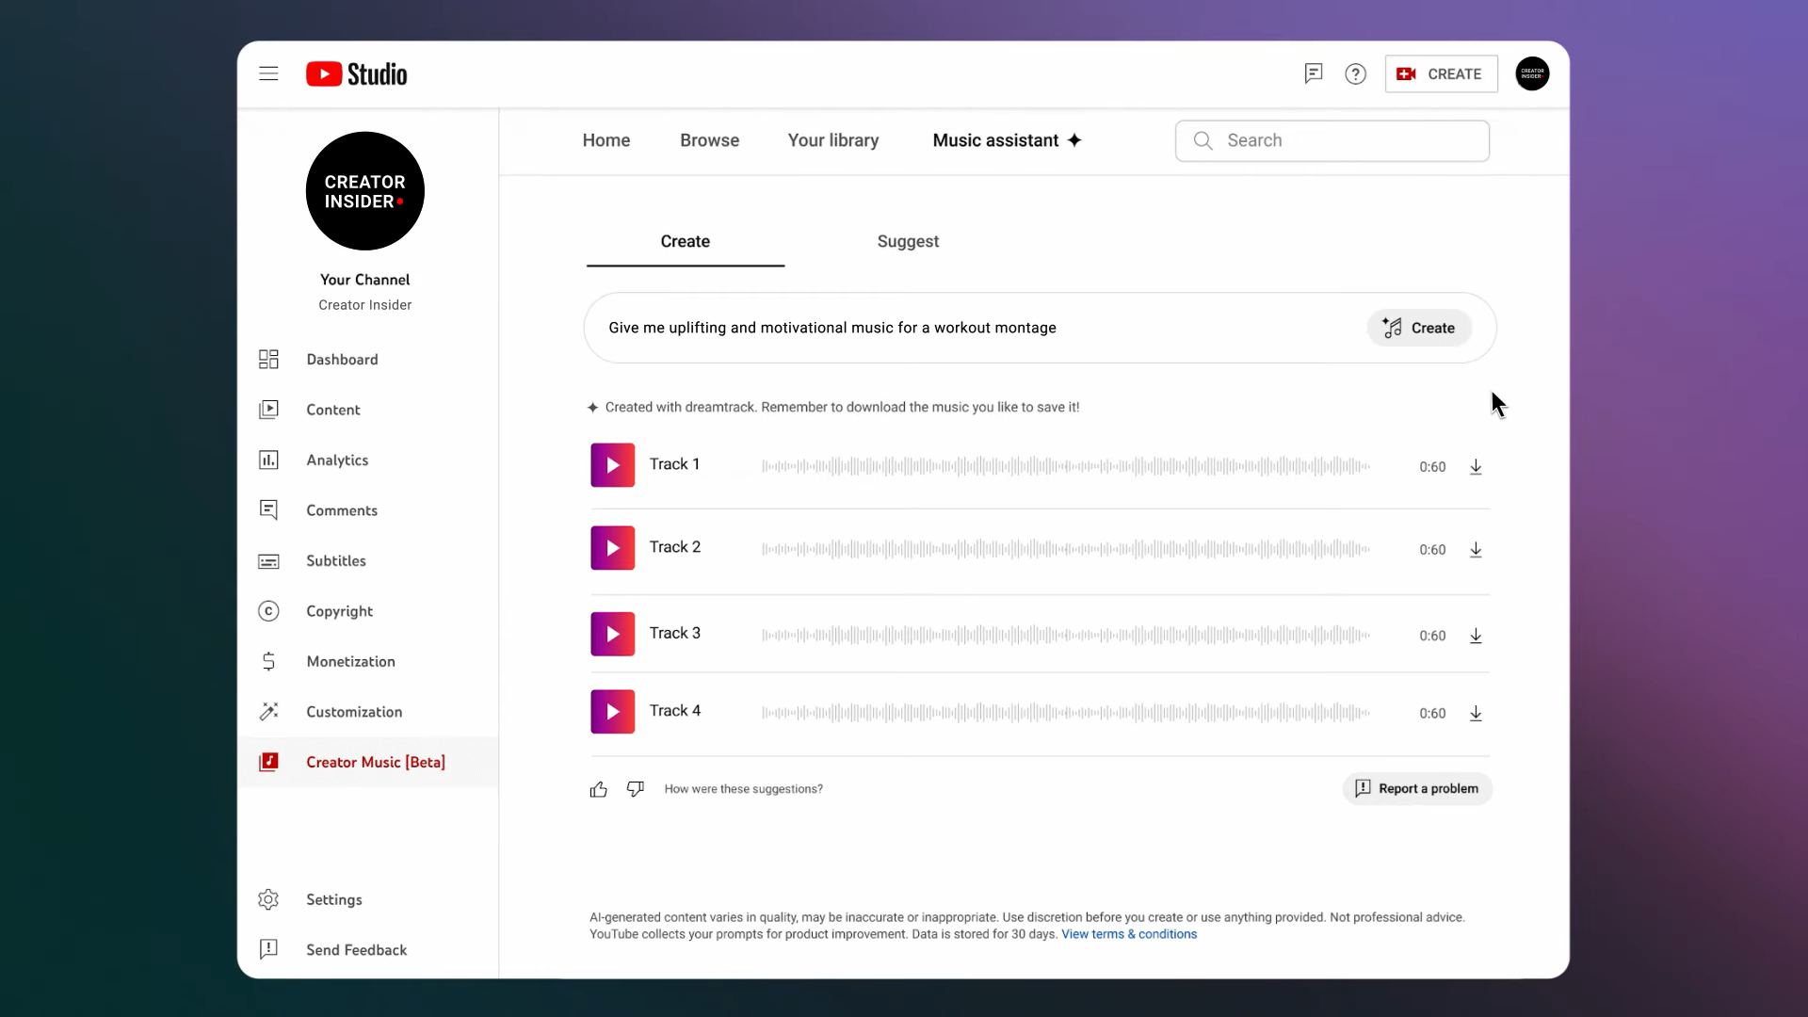
Task: Open the help question mark icon
Action: point(1355,73)
